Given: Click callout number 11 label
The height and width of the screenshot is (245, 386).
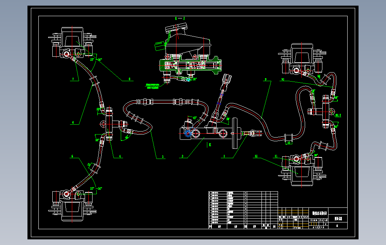Looking at the screenshot, I should (276, 156).
